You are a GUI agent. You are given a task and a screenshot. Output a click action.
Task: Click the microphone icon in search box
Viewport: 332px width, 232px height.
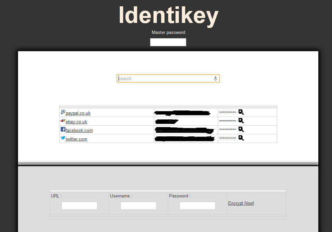[x=216, y=78]
